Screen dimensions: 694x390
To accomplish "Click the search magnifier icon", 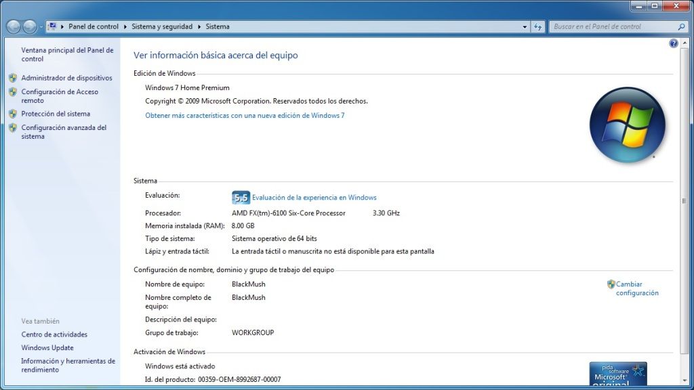I will pyautogui.click(x=681, y=26).
